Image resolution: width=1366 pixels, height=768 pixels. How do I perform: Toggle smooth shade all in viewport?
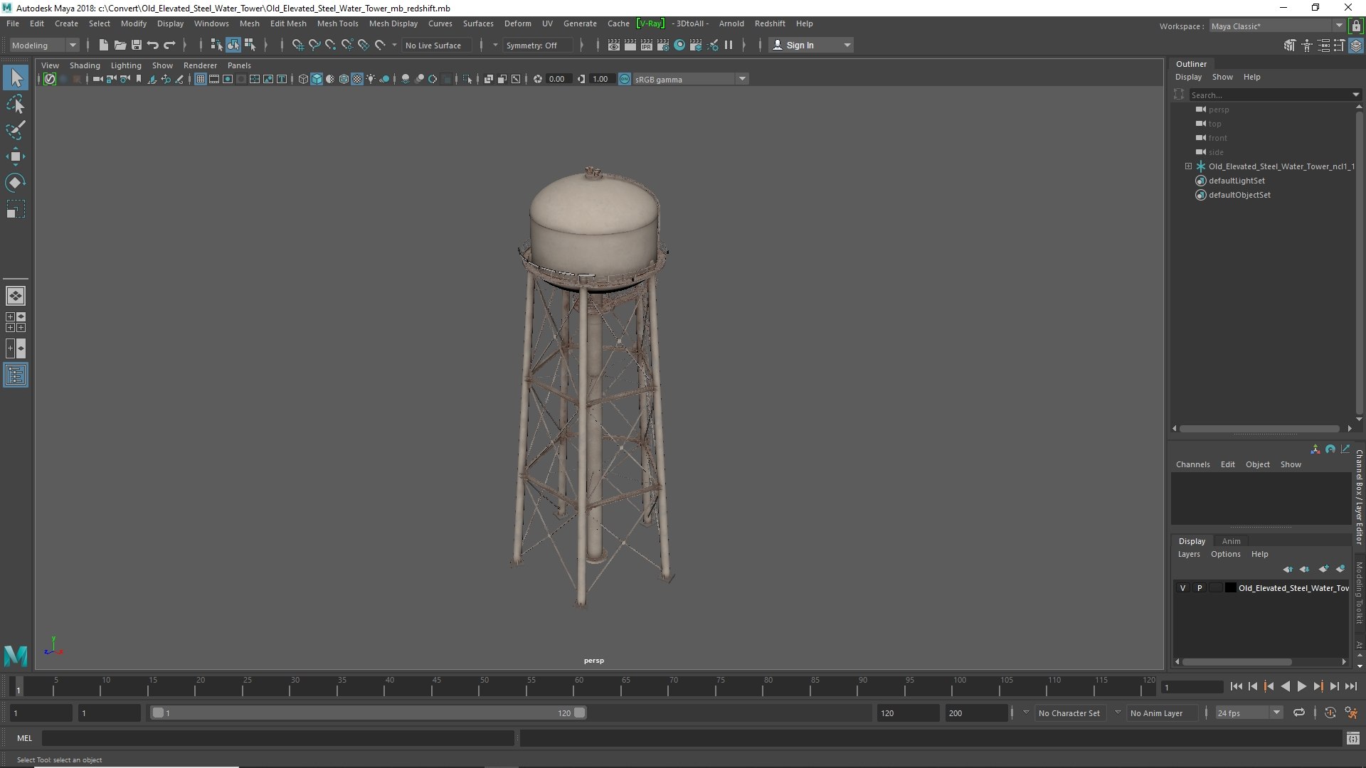(x=317, y=79)
